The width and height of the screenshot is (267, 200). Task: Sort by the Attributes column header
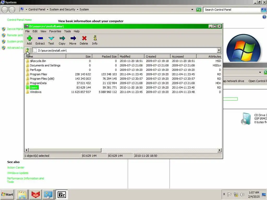209,57
